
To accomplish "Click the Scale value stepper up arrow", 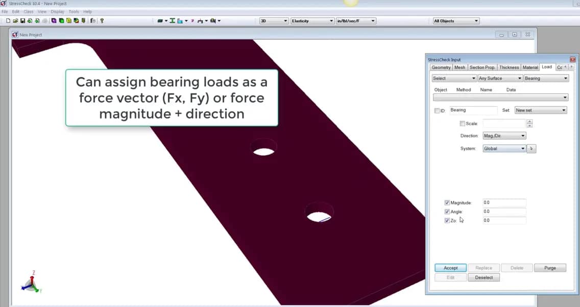I will pos(528,121).
